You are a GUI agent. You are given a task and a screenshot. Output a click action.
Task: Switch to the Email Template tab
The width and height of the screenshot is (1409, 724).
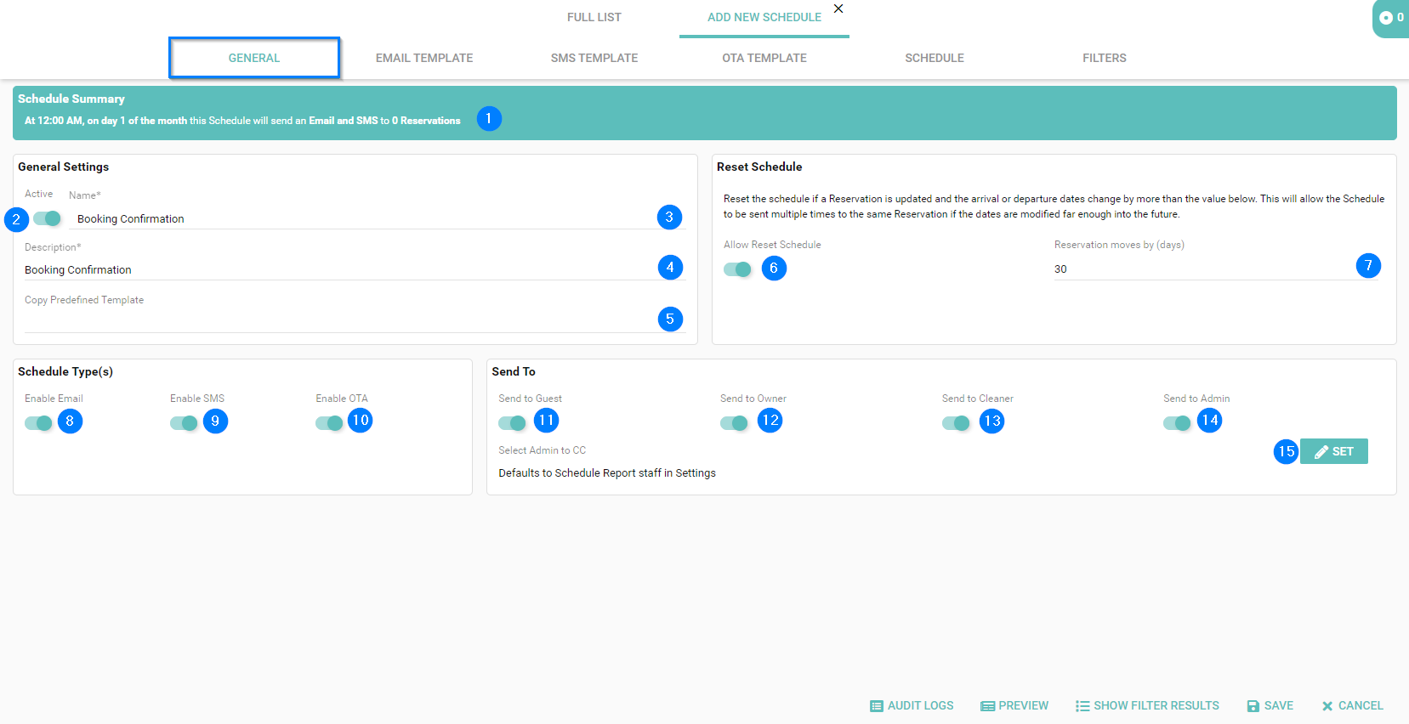click(424, 58)
